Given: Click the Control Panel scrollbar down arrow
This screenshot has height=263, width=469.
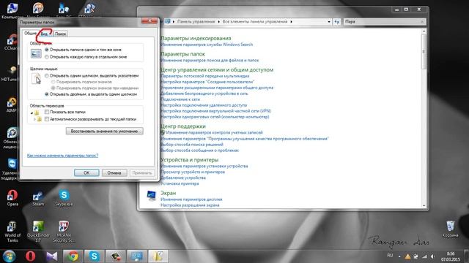Looking at the screenshot, I should (x=424, y=205).
